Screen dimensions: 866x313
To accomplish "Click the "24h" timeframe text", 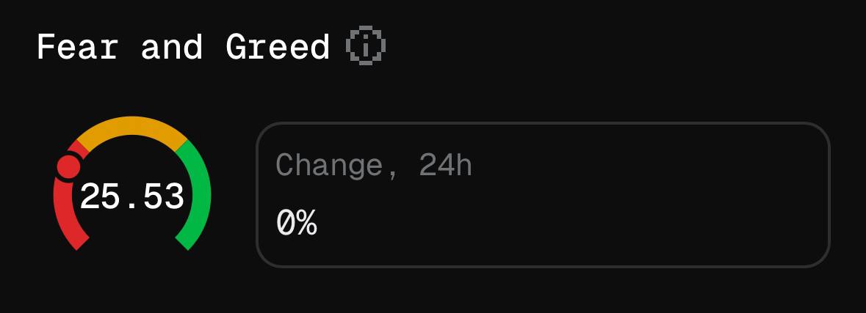I will pyautogui.click(x=445, y=166).
